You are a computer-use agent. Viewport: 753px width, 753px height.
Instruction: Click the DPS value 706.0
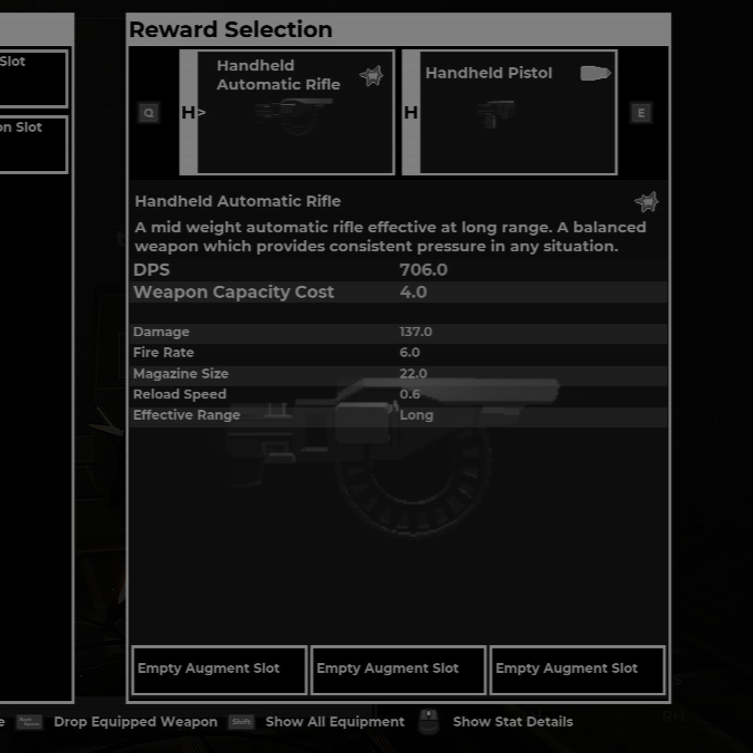click(424, 270)
